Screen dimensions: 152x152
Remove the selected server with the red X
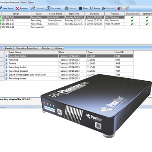(x=18, y=9)
